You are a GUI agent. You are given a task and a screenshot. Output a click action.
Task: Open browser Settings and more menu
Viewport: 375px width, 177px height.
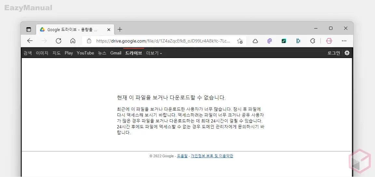coord(344,41)
